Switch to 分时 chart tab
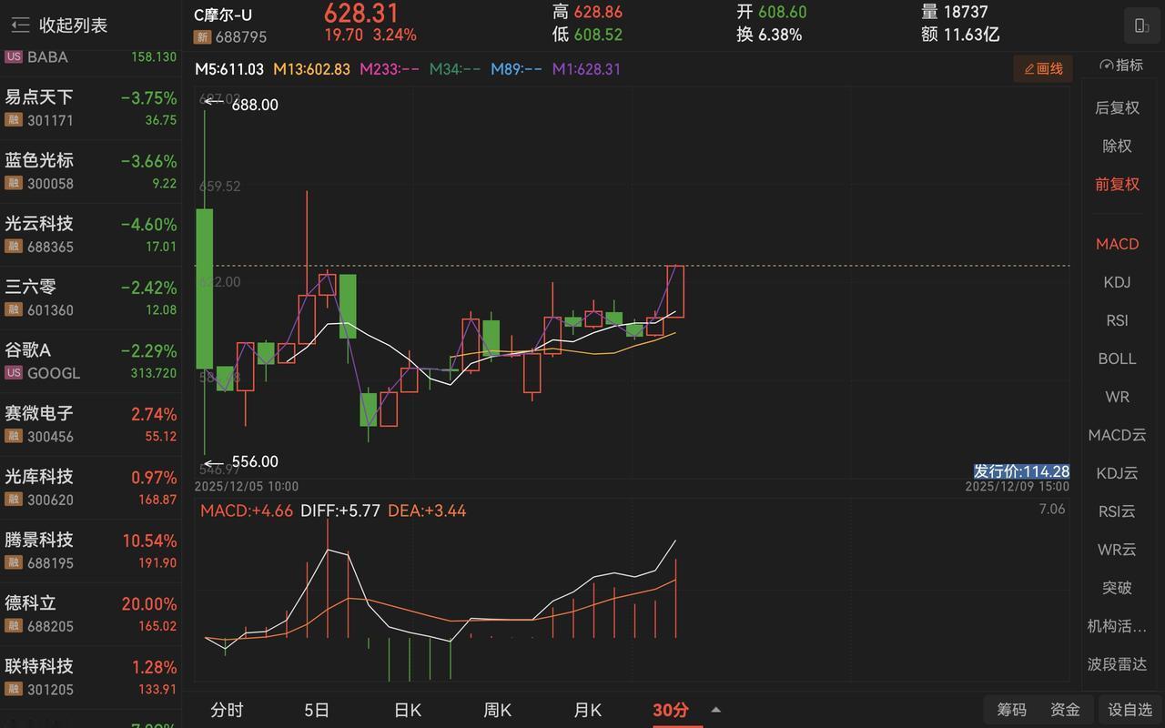This screenshot has height=728, width=1165. 227,710
